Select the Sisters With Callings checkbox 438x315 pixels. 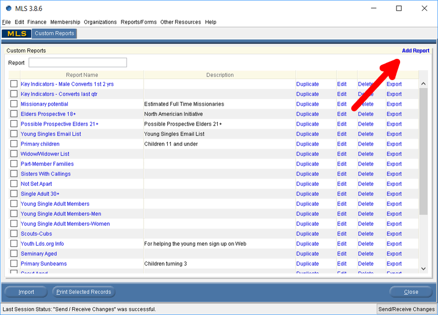(x=14, y=174)
